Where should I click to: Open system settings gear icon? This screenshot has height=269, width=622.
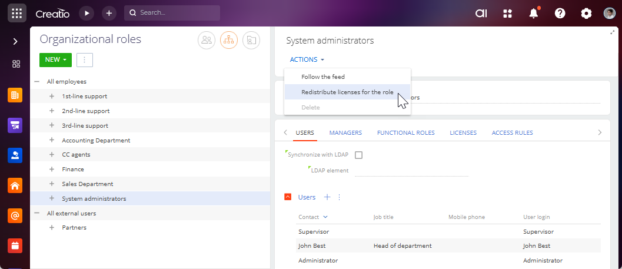586,13
